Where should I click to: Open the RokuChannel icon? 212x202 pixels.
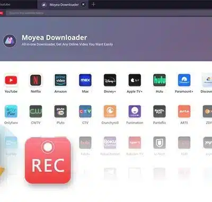click(110, 143)
